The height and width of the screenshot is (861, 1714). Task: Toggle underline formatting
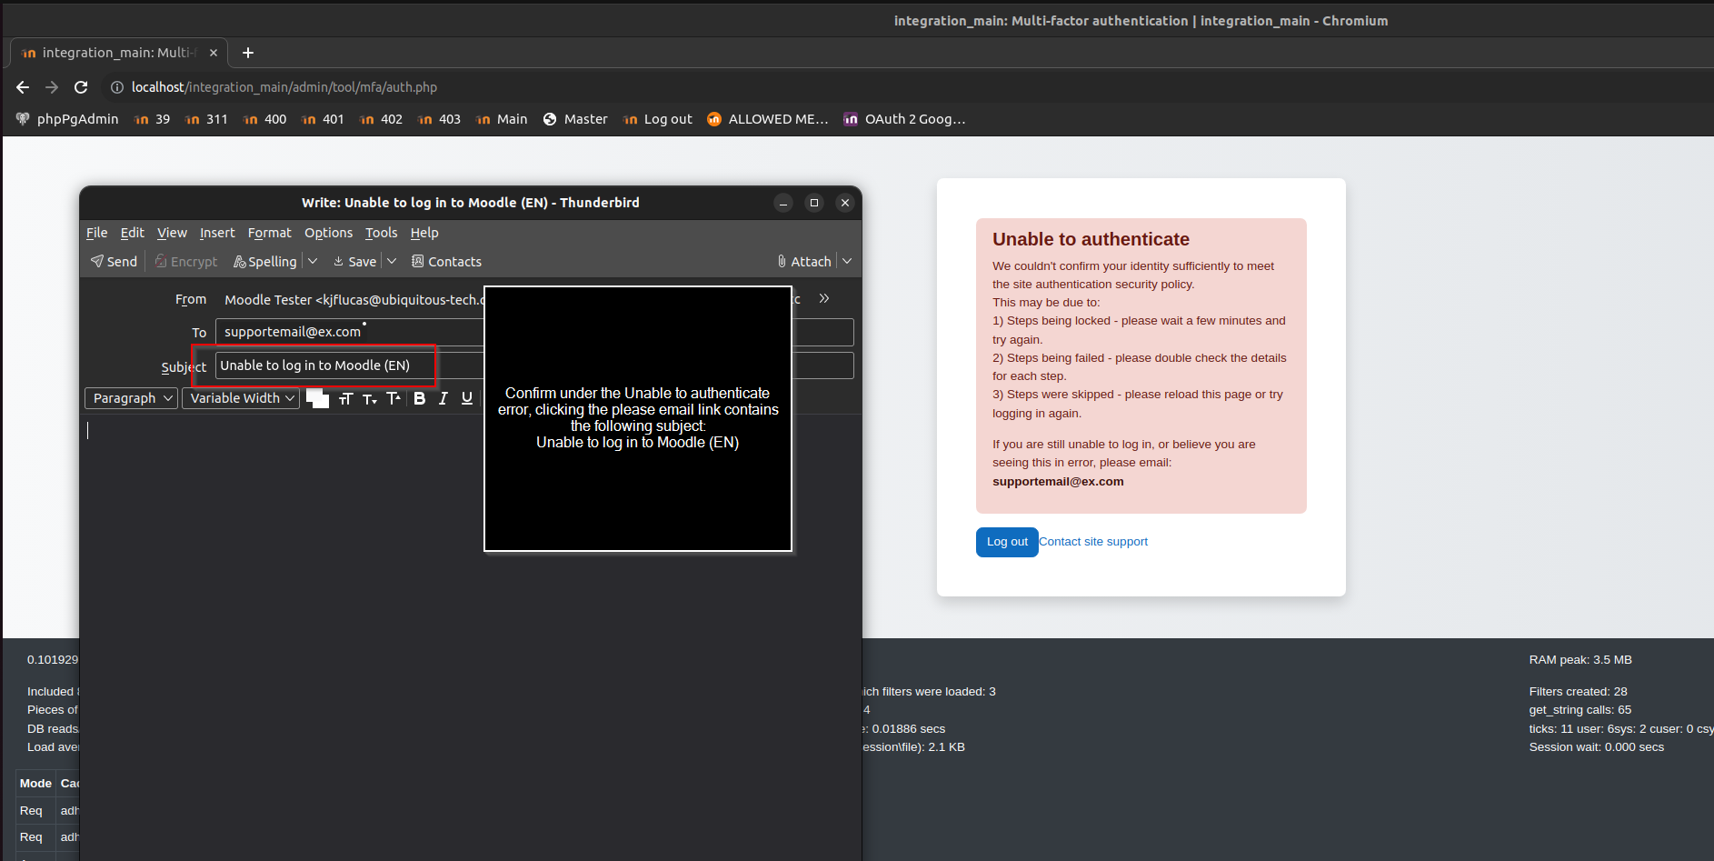pos(466,398)
